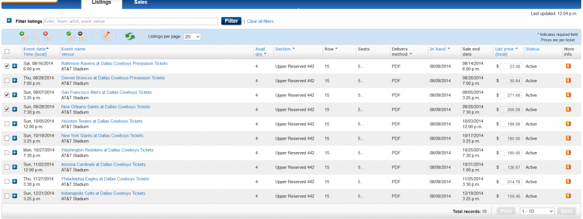Open more info for Arizona Cardinals listing
The image size is (583, 219).
coord(568,167)
